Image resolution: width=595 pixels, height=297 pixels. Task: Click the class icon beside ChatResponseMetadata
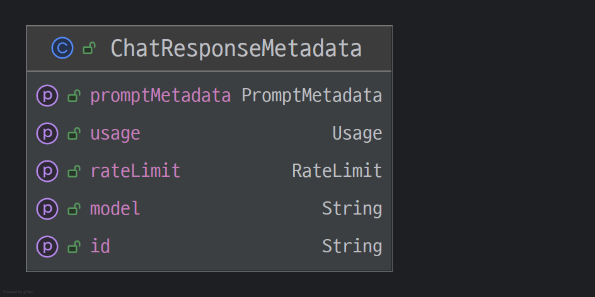[62, 48]
